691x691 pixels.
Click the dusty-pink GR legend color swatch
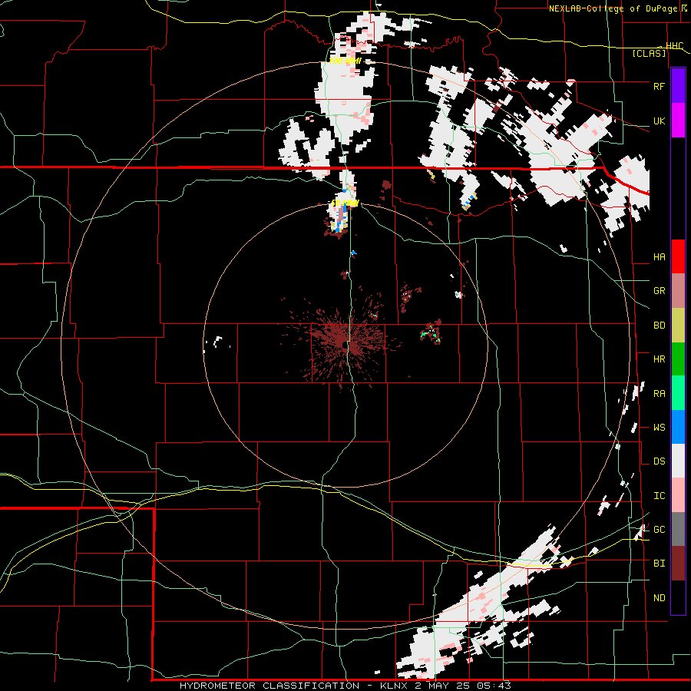coord(678,291)
